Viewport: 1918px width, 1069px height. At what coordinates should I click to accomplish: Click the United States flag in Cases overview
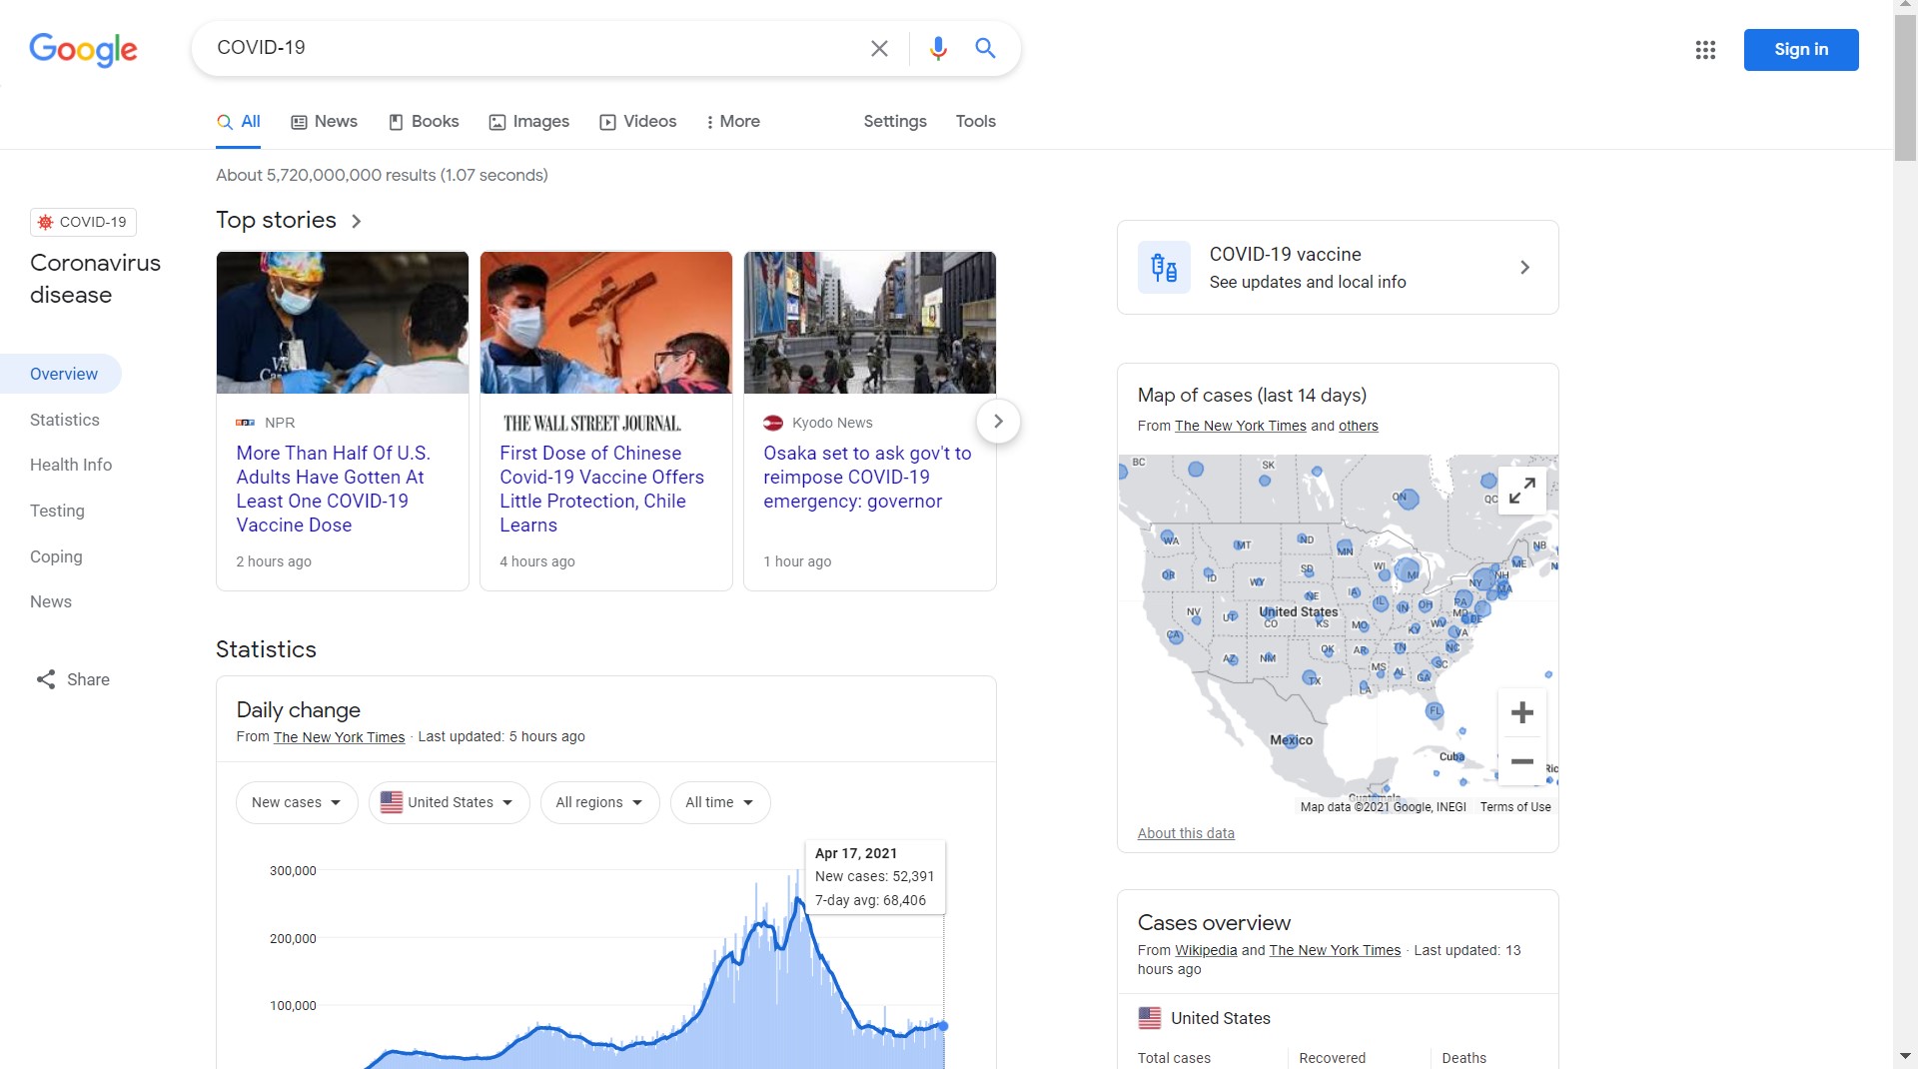pyautogui.click(x=1150, y=1018)
